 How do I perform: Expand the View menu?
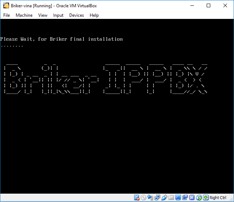43,15
